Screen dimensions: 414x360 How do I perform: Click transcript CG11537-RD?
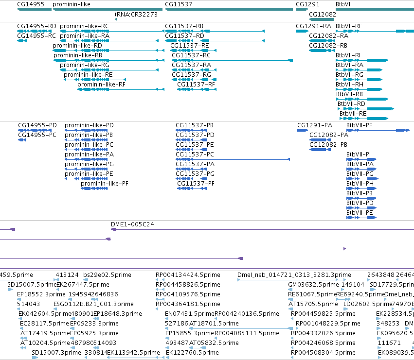pyautogui.click(x=184, y=36)
